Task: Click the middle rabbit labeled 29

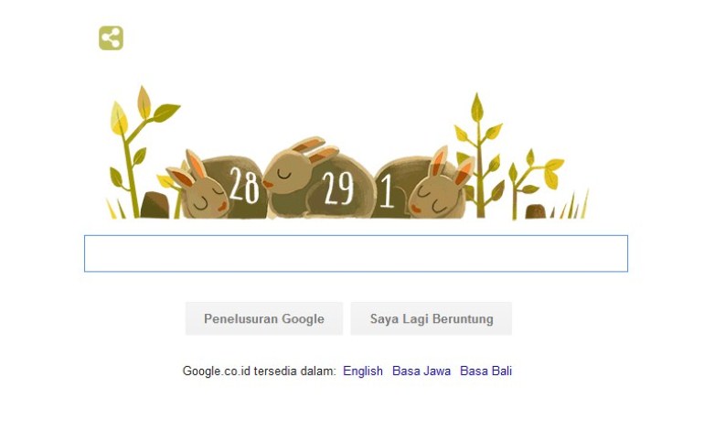Action: (x=320, y=178)
